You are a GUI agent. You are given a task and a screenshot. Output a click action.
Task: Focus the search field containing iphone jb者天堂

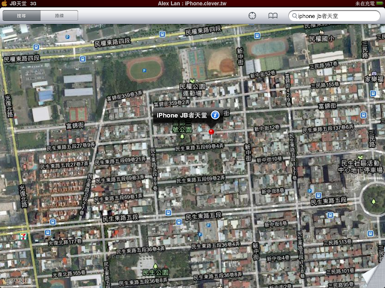click(334, 16)
